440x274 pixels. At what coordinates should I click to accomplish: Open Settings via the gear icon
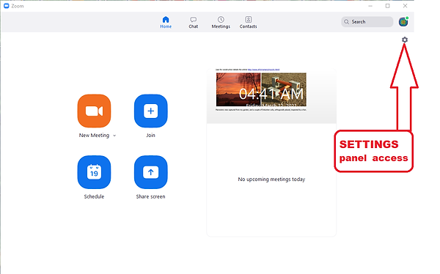click(x=404, y=40)
